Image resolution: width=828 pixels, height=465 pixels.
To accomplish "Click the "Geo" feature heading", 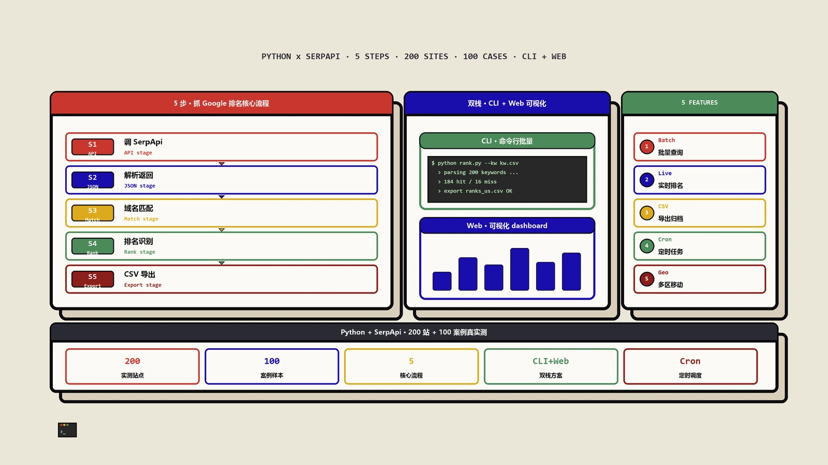I will pyautogui.click(x=663, y=273).
